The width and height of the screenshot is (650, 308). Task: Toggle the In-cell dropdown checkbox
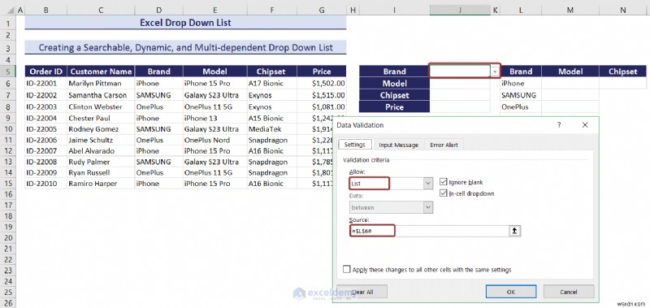(x=443, y=193)
